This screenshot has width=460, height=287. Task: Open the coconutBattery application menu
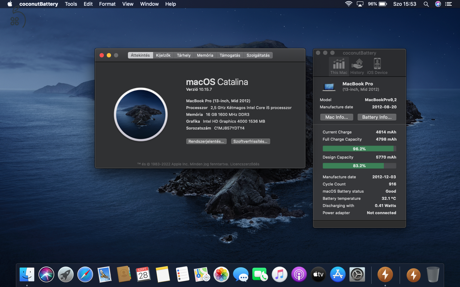(x=39, y=4)
